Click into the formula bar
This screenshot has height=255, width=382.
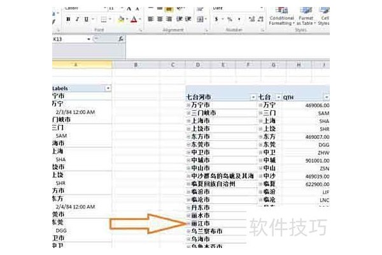227,47
